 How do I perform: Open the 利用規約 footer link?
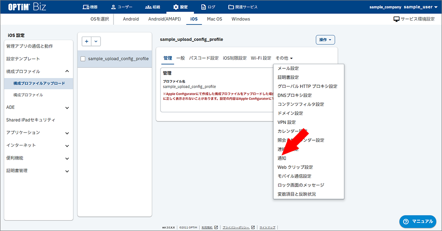point(209,228)
